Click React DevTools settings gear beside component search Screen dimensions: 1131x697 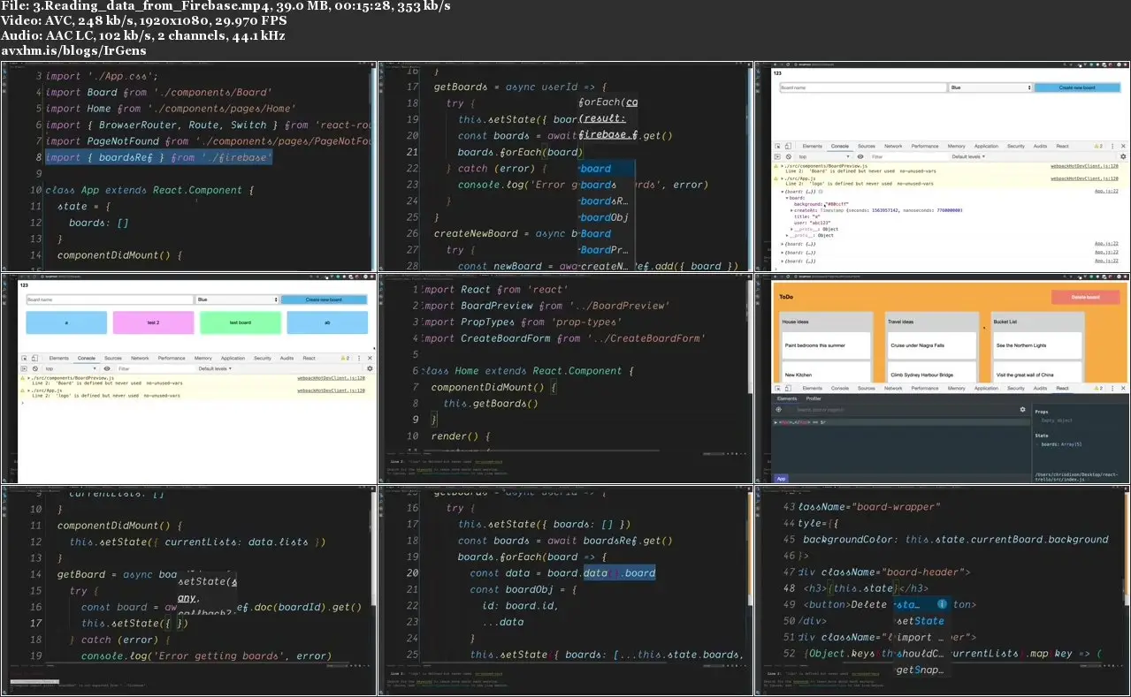coord(1023,410)
